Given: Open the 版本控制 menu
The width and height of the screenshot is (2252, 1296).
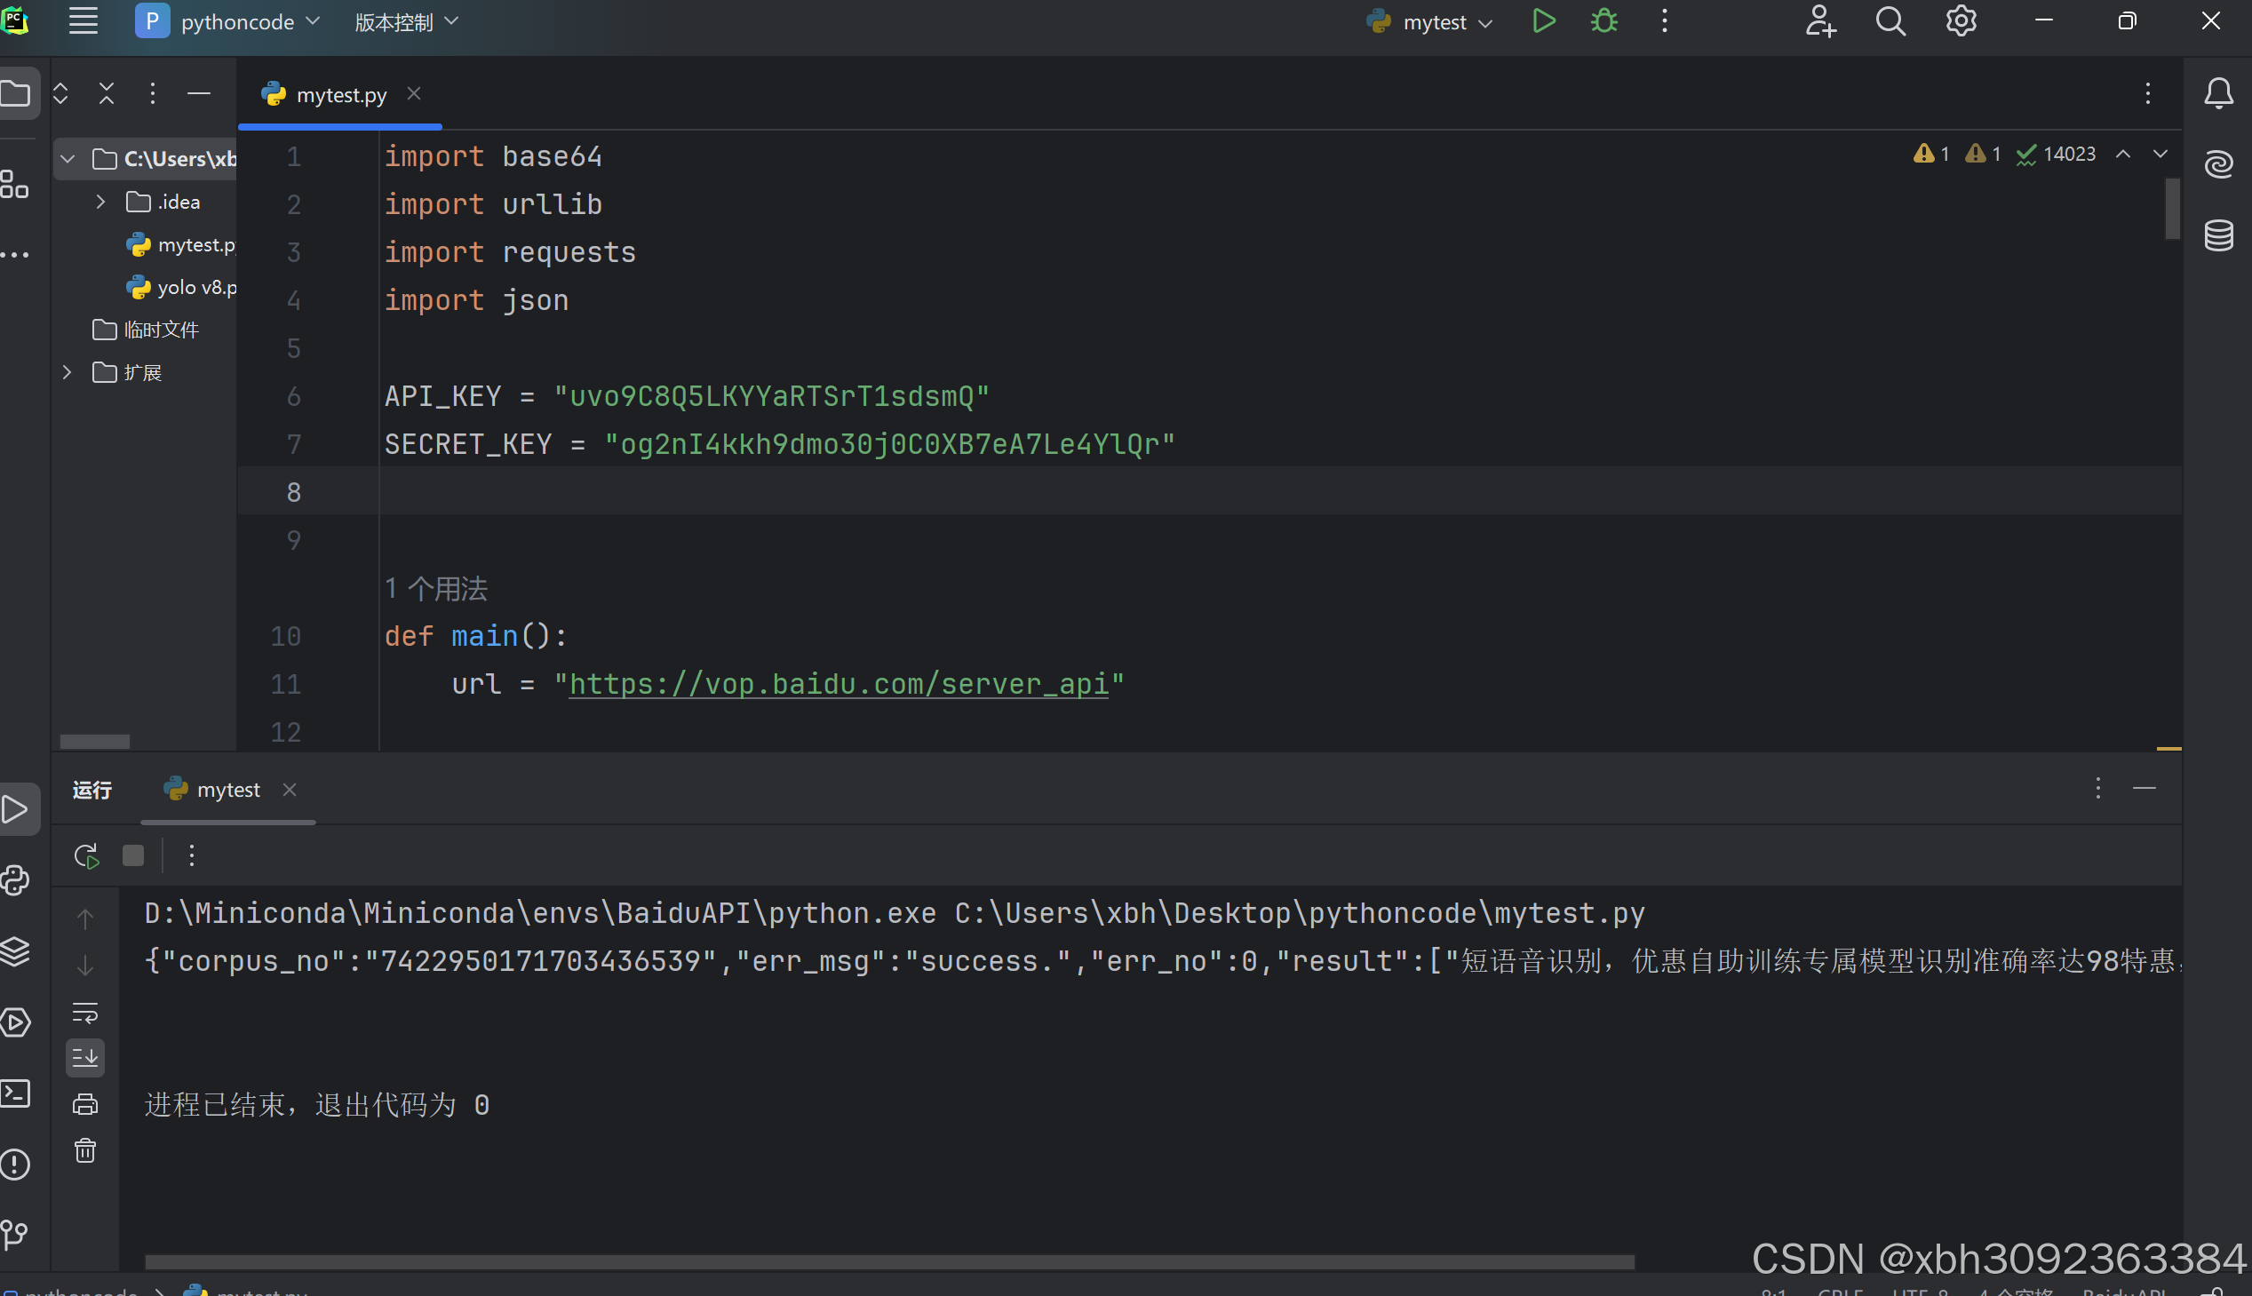Looking at the screenshot, I should [x=406, y=21].
